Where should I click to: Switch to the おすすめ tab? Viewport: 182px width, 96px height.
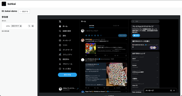click(x=92, y=26)
